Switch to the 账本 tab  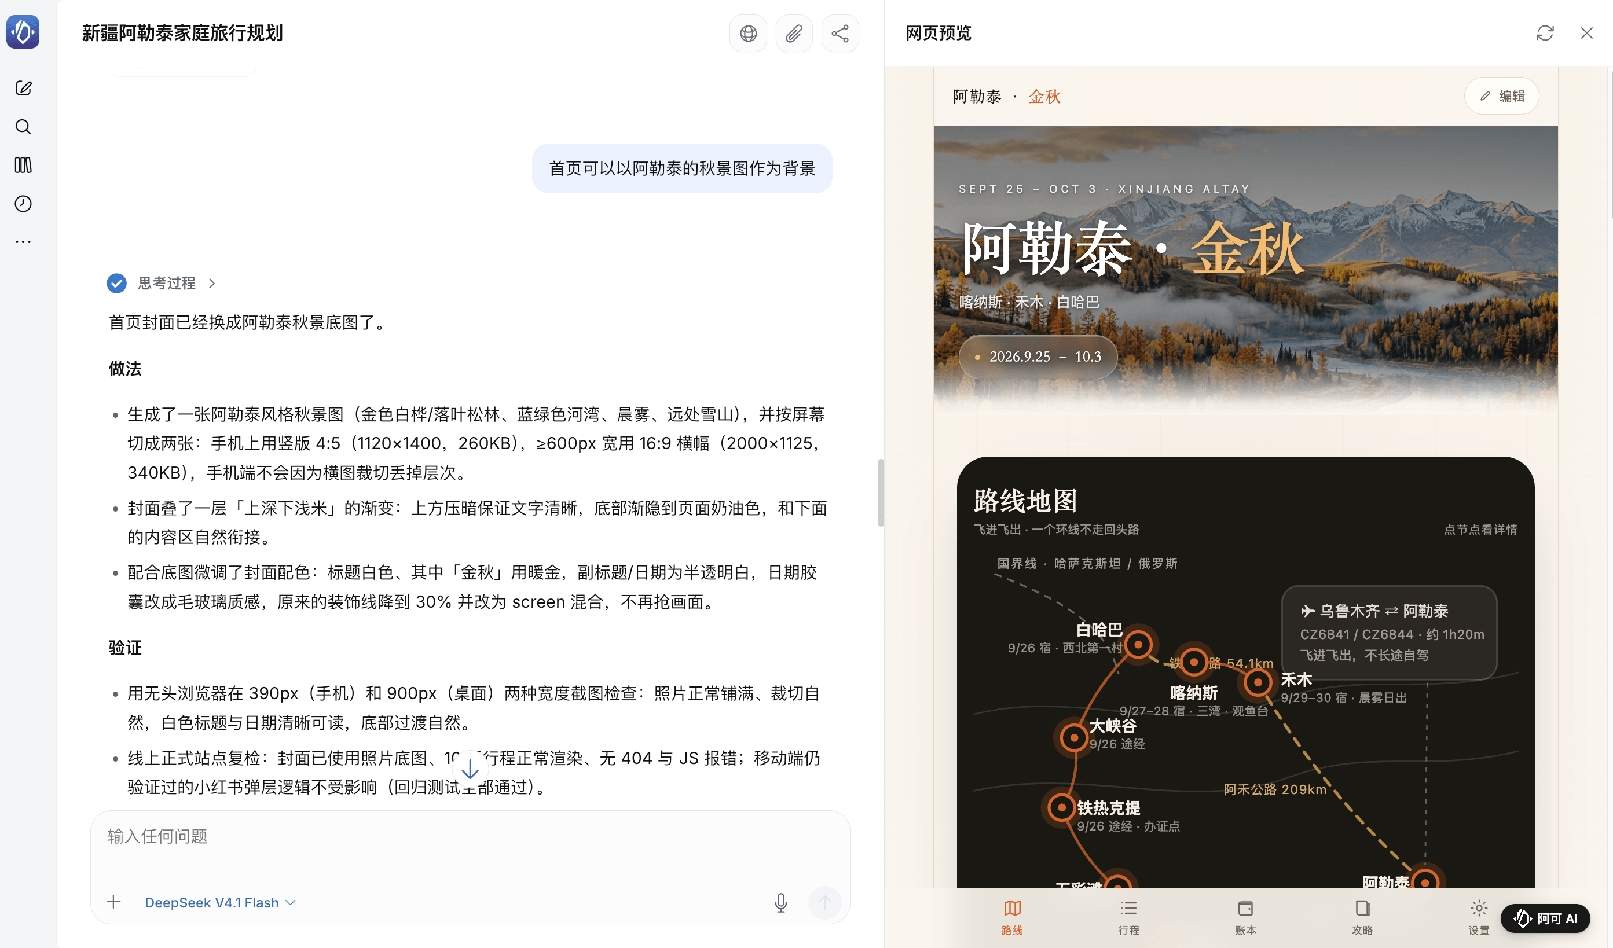pyautogui.click(x=1245, y=917)
